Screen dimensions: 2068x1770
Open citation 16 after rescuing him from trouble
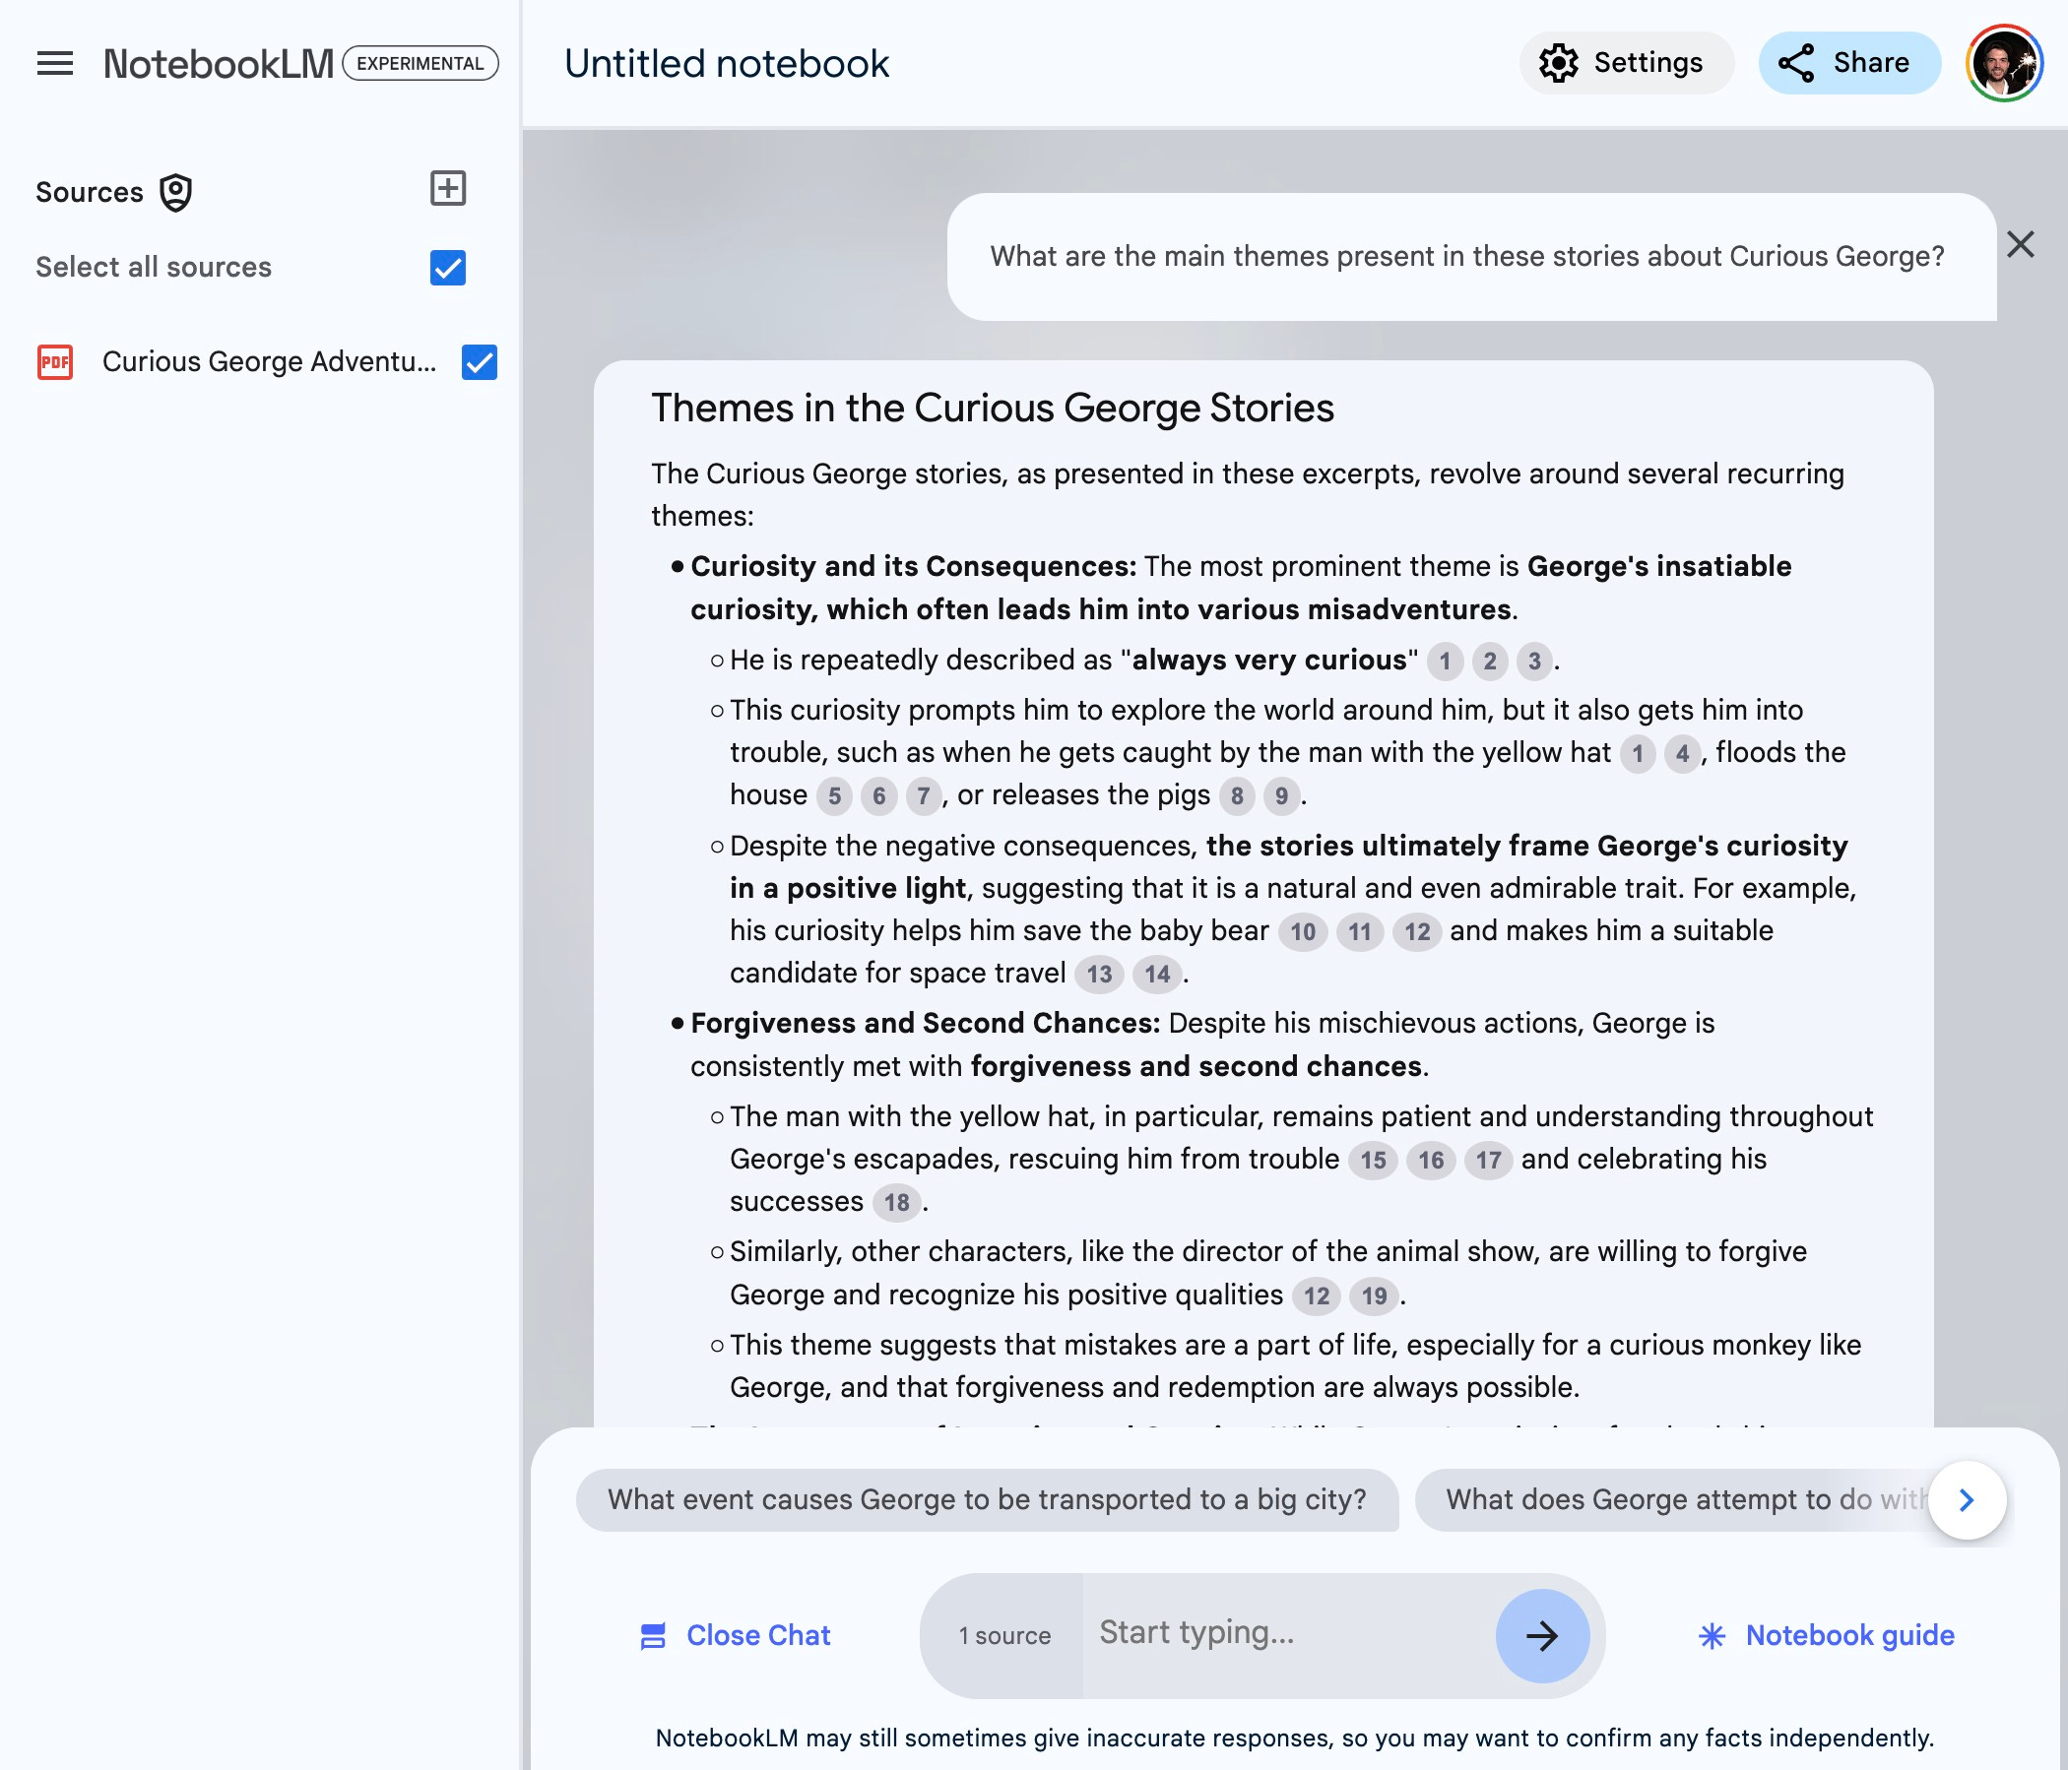click(x=1431, y=1161)
